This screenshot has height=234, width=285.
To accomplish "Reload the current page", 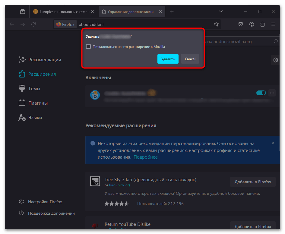I will 33,24.
